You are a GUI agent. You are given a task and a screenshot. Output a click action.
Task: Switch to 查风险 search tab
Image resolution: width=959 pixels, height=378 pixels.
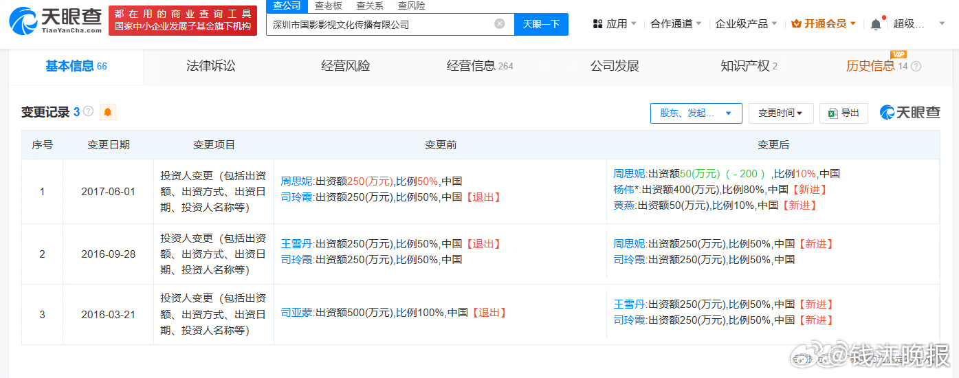pyautogui.click(x=411, y=6)
